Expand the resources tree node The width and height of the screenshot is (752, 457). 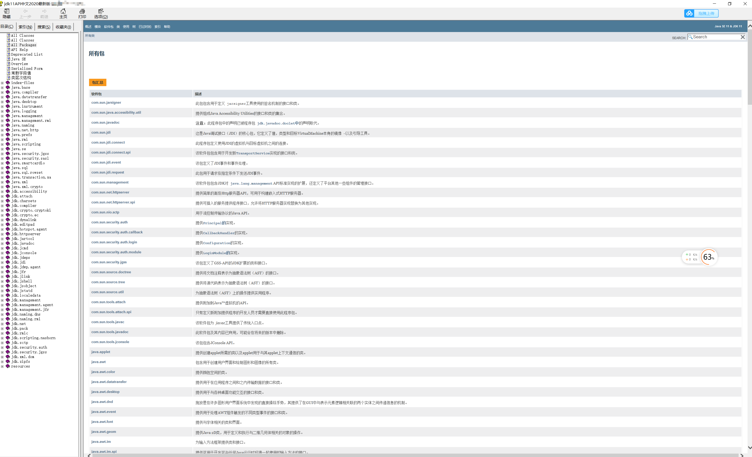click(2, 366)
